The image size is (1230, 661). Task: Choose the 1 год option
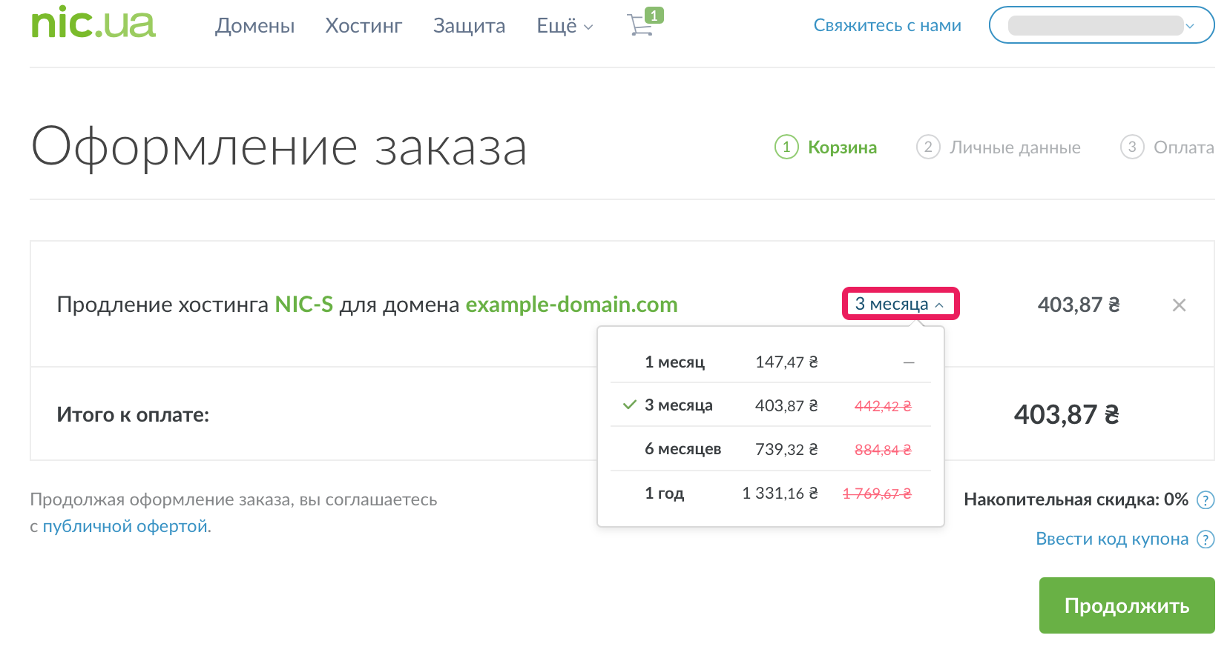click(x=770, y=493)
